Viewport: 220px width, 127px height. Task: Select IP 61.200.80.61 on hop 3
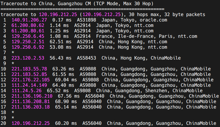click(x=28, y=31)
